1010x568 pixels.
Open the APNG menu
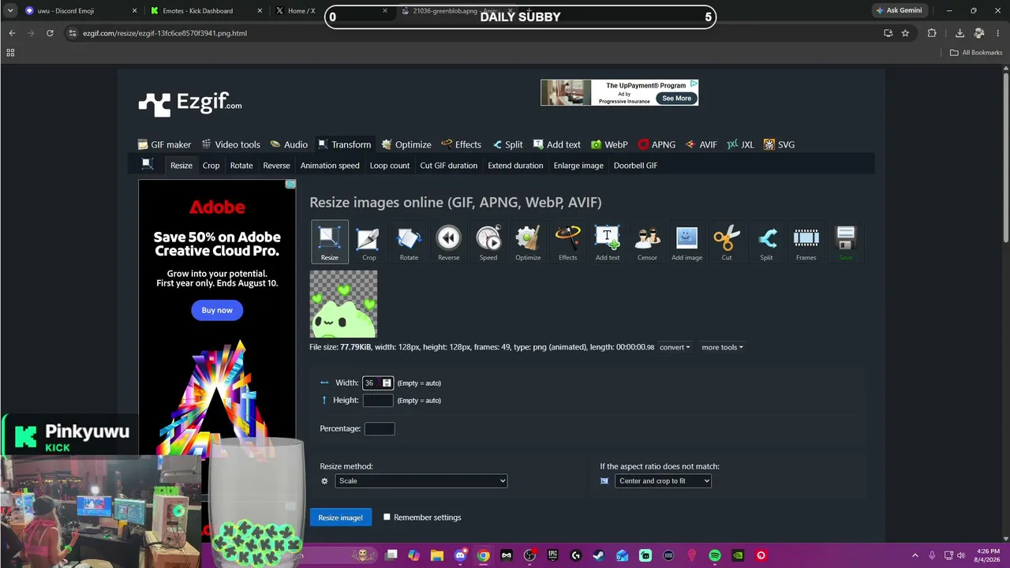pyautogui.click(x=656, y=144)
